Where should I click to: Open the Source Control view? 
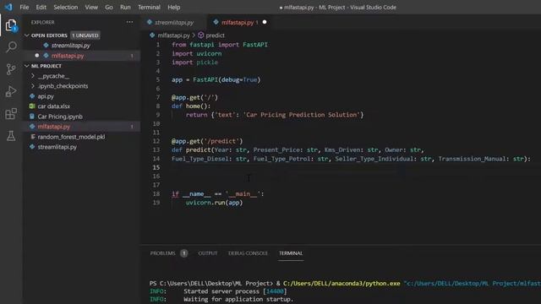(x=11, y=69)
